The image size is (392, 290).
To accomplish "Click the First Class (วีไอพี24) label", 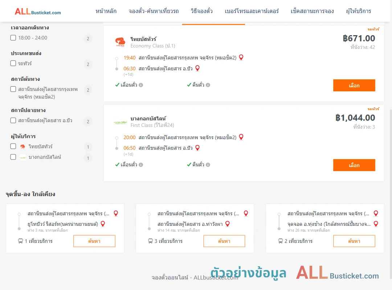I will [152, 125].
